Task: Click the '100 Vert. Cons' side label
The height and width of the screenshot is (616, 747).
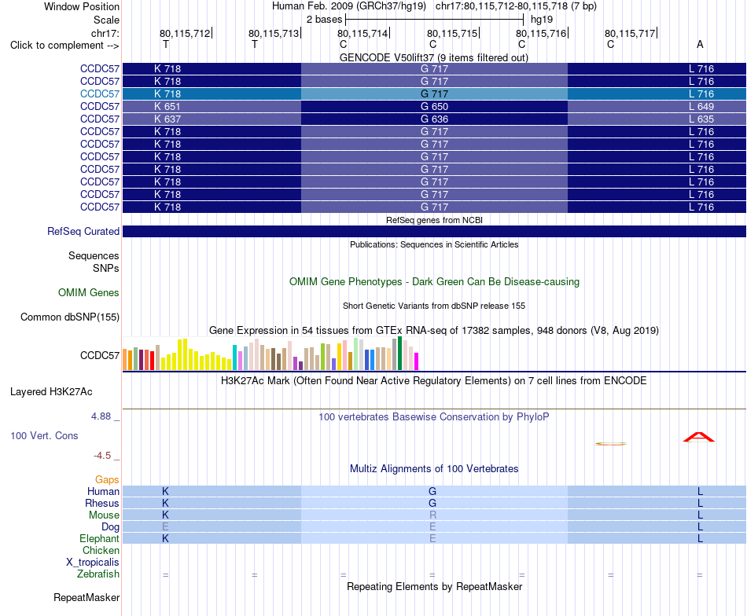Action: 44,435
